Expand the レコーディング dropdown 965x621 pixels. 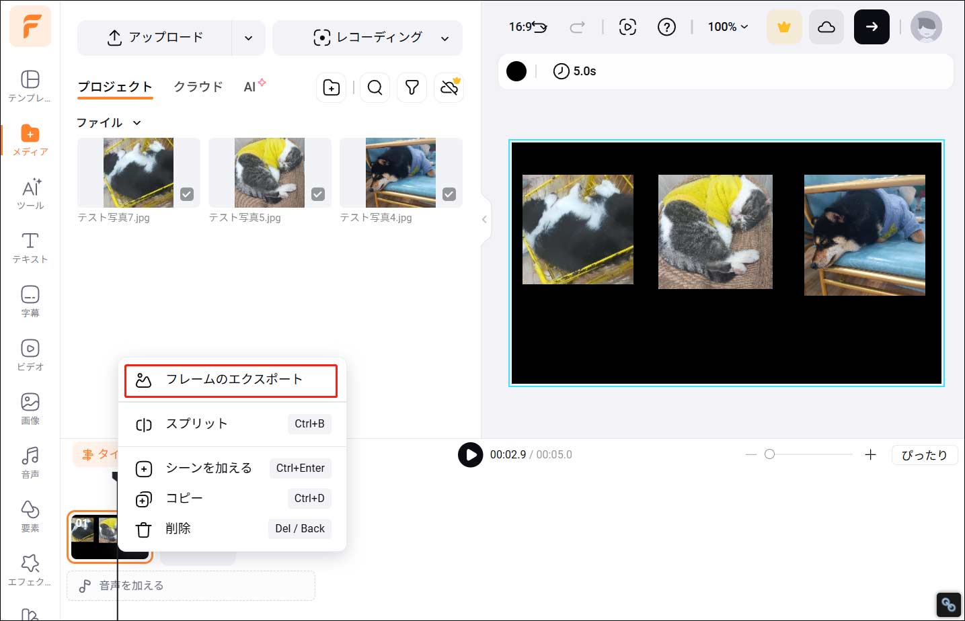445,38
